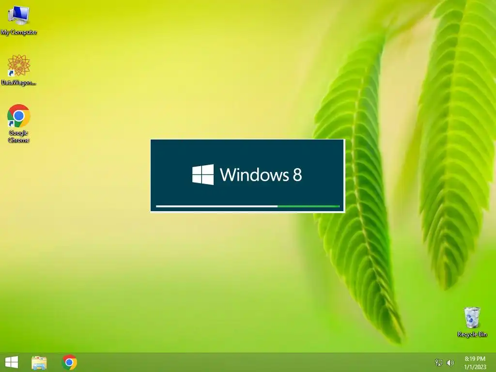Click the Windows 8 logo in splash
The height and width of the screenshot is (372, 496).
[x=203, y=174]
